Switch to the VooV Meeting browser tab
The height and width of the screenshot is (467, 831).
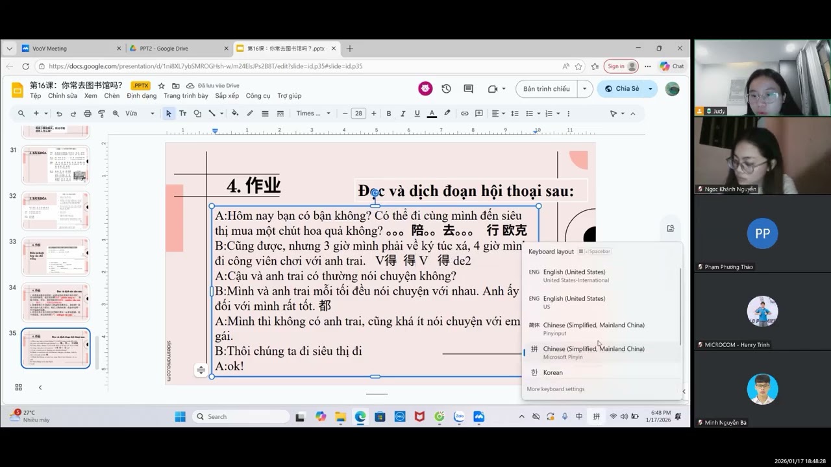[71, 49]
